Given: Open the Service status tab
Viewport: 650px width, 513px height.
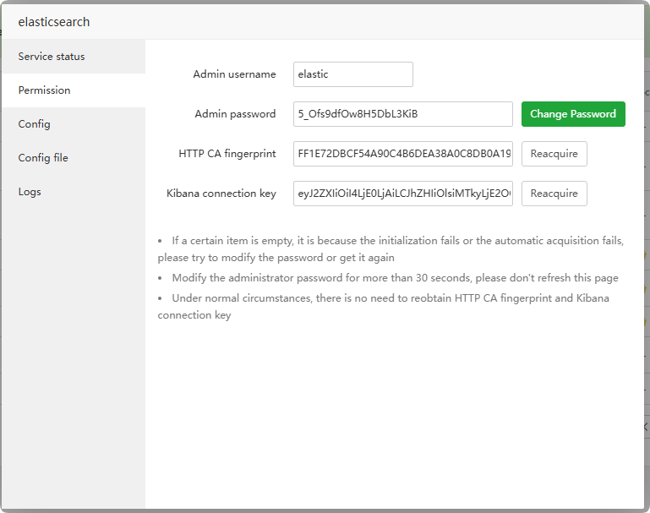Looking at the screenshot, I should pos(52,57).
